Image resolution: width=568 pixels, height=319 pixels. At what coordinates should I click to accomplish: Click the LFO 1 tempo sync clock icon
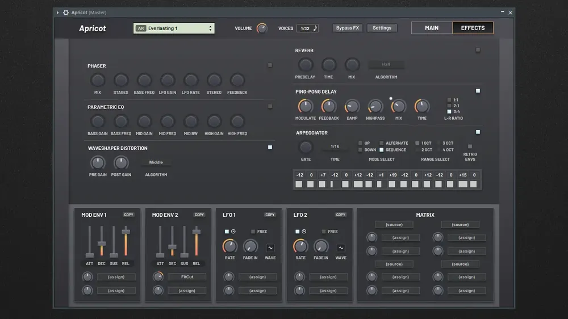click(233, 232)
